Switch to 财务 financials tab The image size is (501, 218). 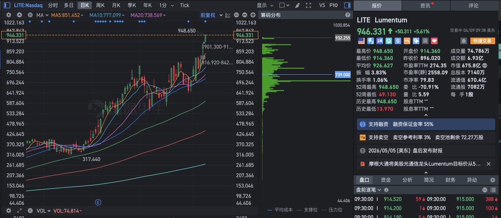click(x=450, y=180)
